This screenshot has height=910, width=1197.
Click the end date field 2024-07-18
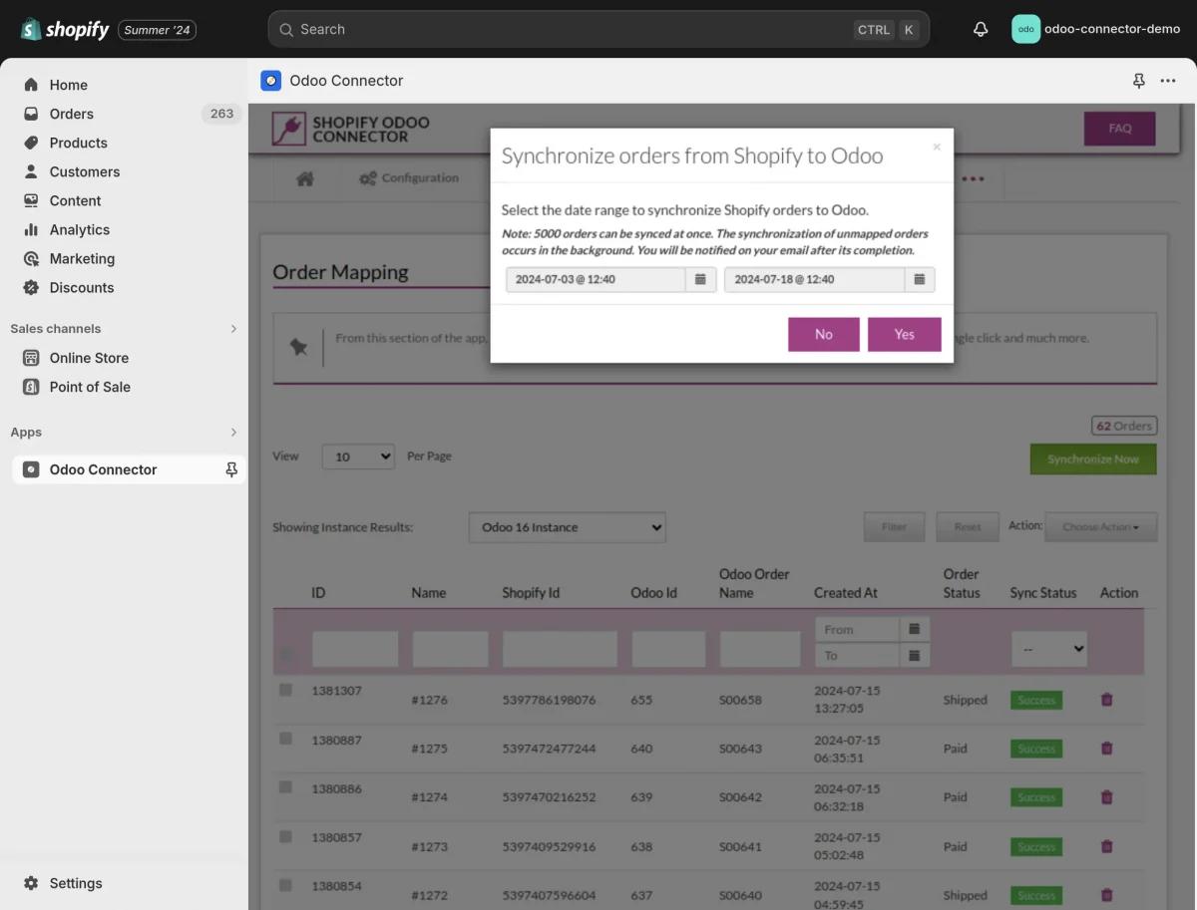pos(814,279)
